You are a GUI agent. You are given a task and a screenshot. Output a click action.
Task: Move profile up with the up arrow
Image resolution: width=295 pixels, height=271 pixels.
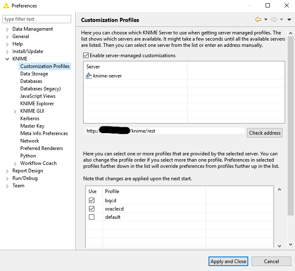279,190
